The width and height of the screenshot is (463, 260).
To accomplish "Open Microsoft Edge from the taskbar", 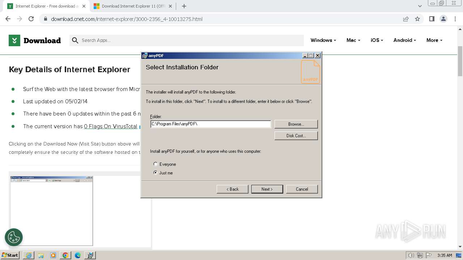I will (78, 255).
